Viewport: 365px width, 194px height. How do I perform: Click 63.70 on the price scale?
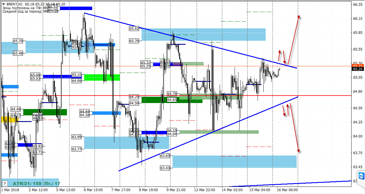[x=358, y=153]
